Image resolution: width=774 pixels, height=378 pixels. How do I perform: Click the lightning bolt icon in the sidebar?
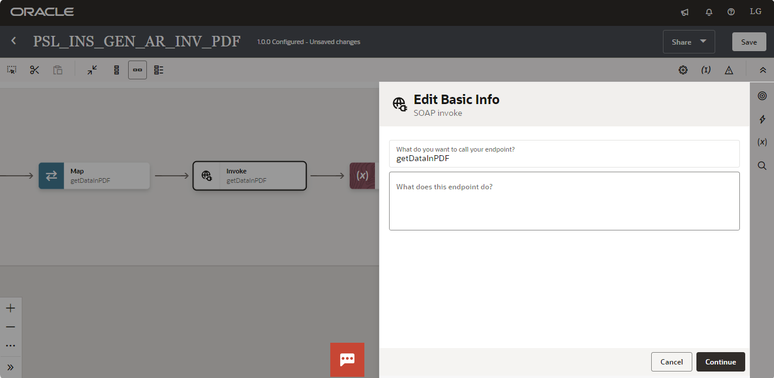[x=762, y=119]
